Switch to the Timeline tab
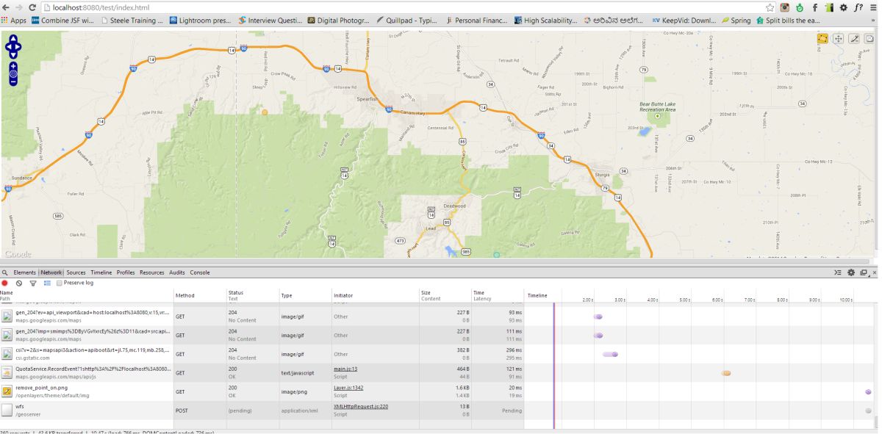This screenshot has height=434, width=882. tap(101, 272)
